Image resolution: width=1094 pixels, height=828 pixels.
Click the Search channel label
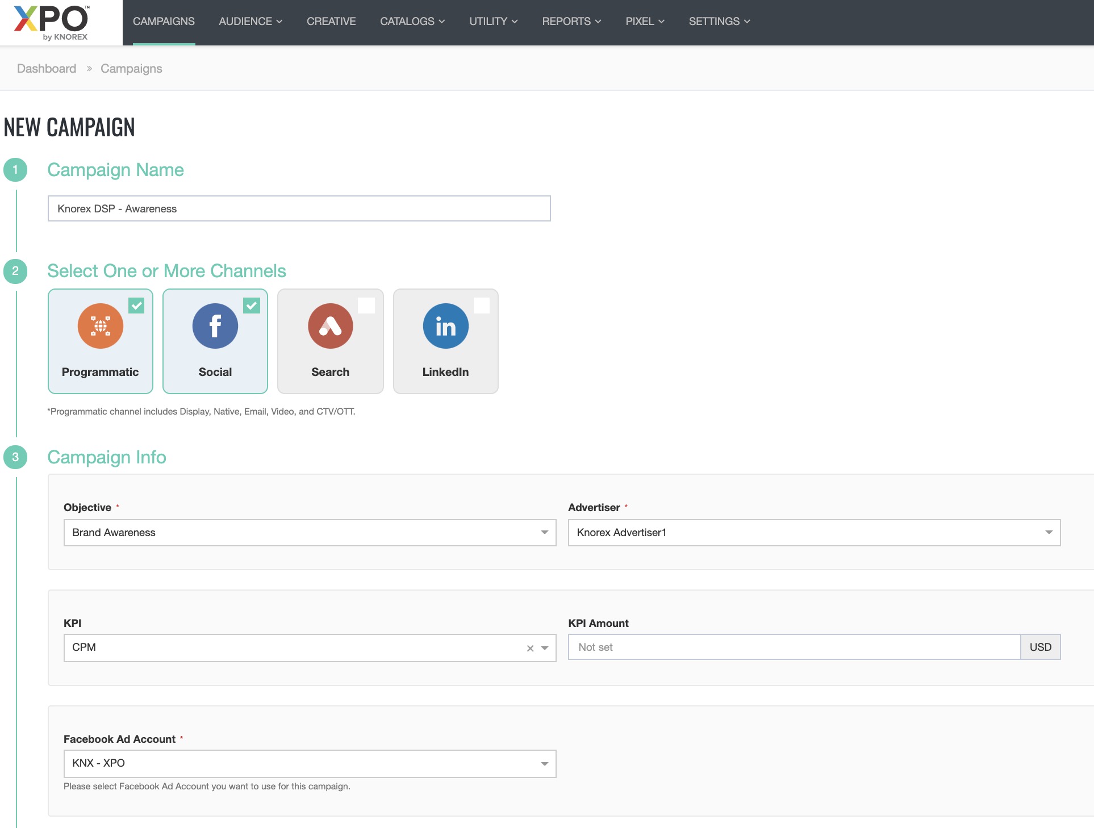(x=331, y=372)
